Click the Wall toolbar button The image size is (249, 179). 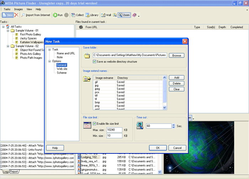coord(106,15)
